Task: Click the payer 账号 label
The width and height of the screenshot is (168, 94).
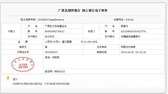Action: tap(32, 31)
